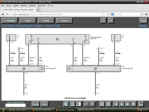Reload the page with refresh icon

[108, 14]
